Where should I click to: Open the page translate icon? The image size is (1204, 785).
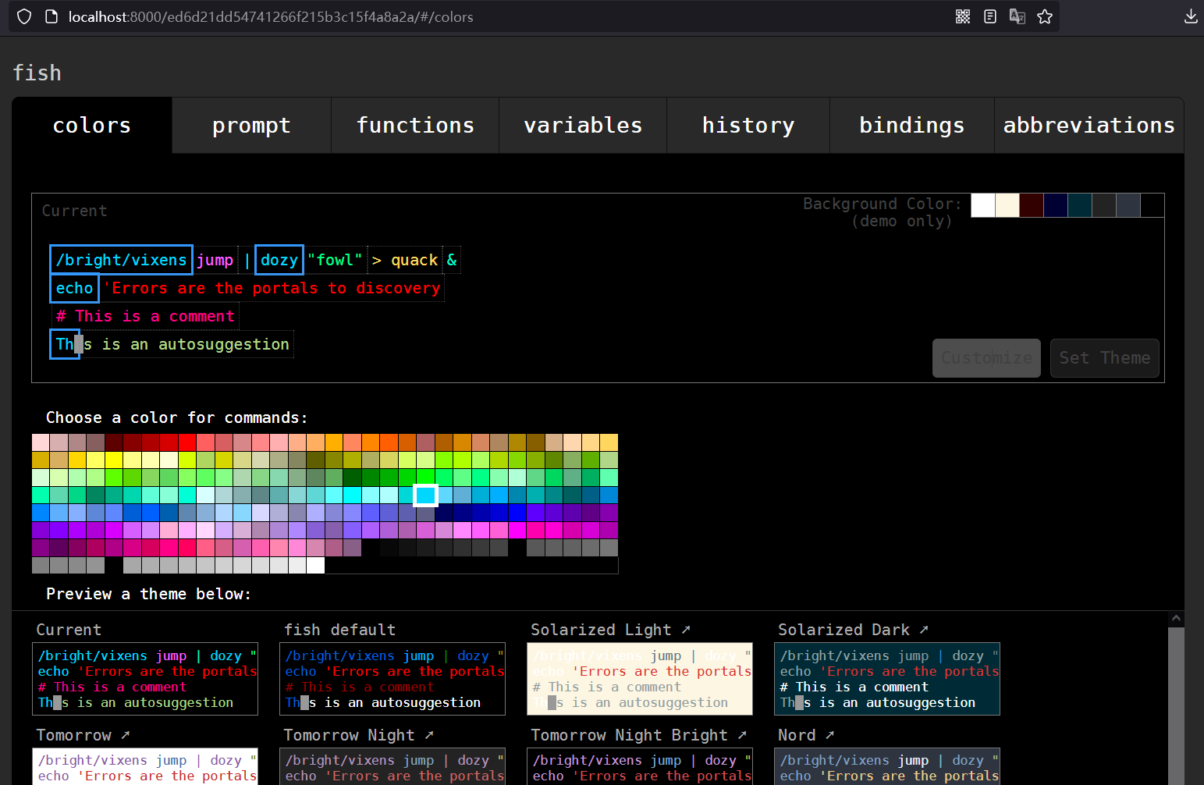click(x=1018, y=16)
